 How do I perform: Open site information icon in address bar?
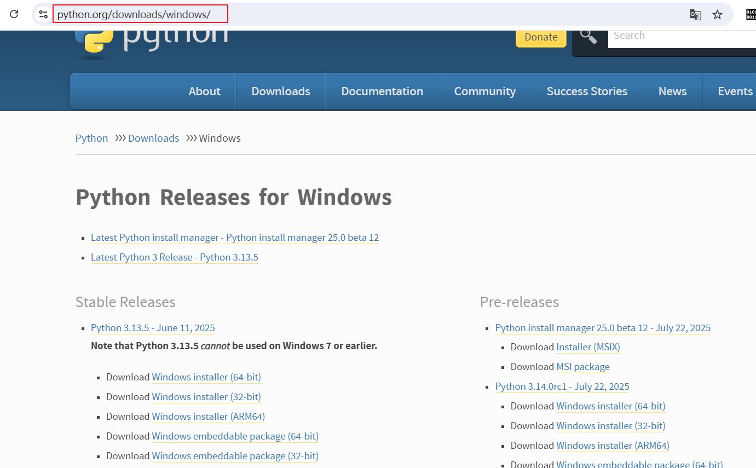tap(43, 15)
